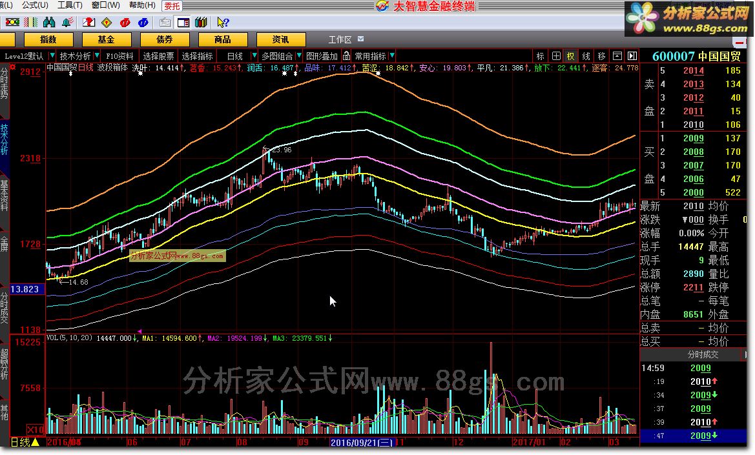This screenshot has width=755, height=455.
Task: Click the collapse sub-window icon
Action: point(617,56)
